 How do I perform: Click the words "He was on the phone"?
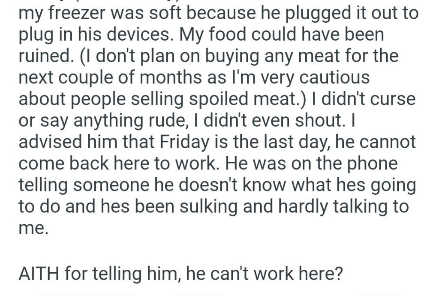point(317,163)
